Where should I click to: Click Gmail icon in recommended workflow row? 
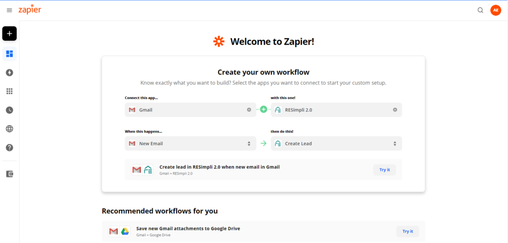(114, 231)
